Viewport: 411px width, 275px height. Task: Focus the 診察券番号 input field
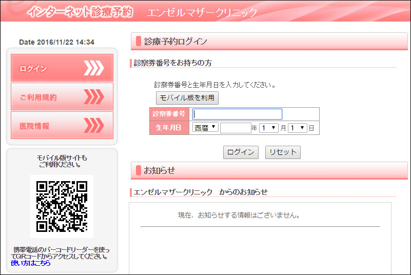[x=237, y=114]
